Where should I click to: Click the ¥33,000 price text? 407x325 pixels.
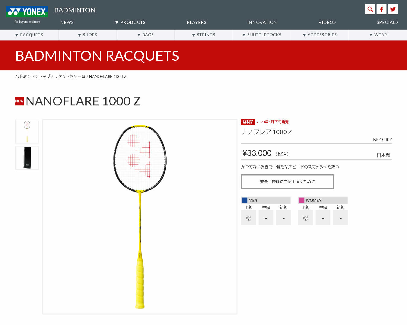(x=257, y=153)
